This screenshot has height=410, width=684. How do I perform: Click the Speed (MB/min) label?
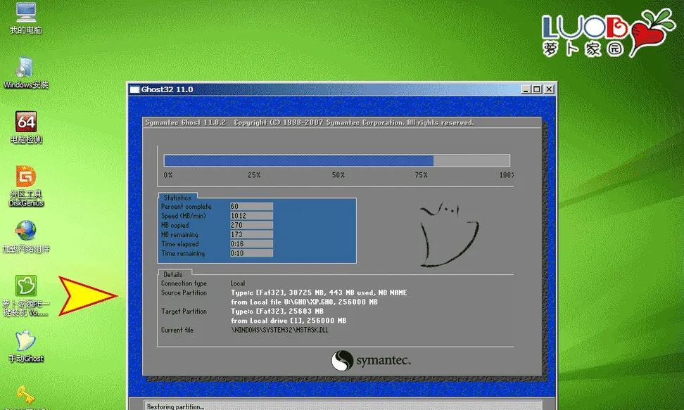tap(184, 216)
